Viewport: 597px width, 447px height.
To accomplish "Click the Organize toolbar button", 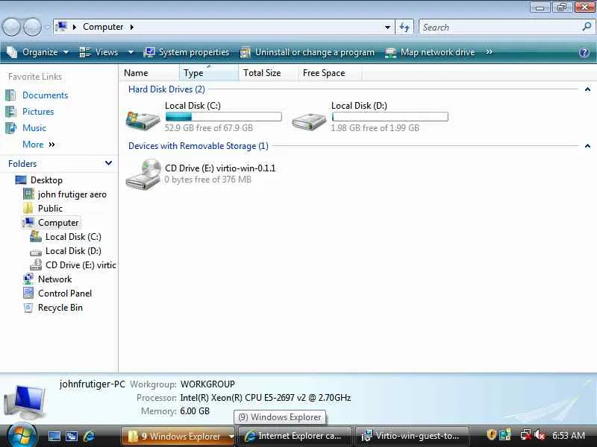I will coord(38,52).
